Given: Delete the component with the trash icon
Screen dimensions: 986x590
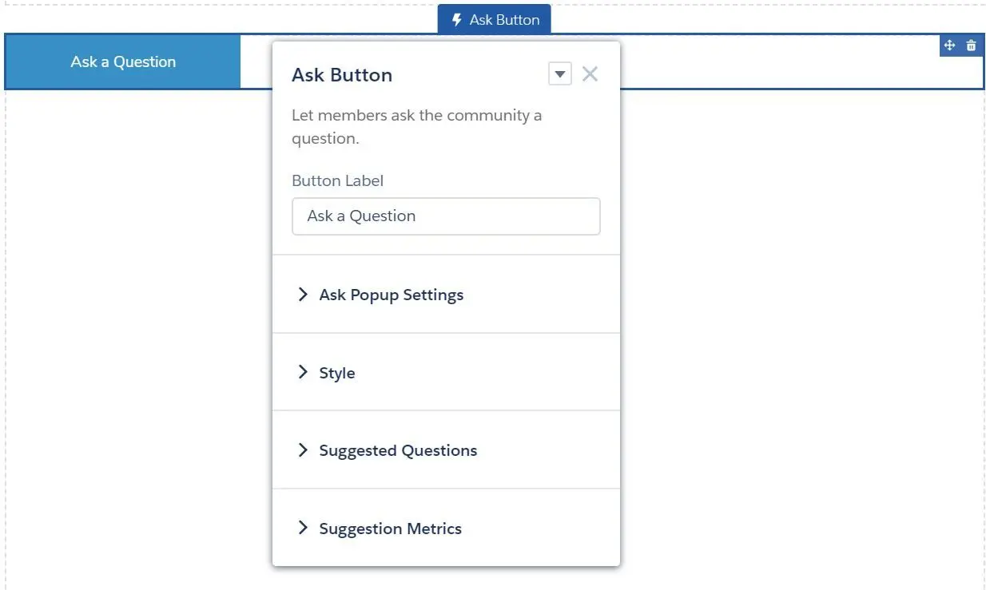Looking at the screenshot, I should pos(971,46).
